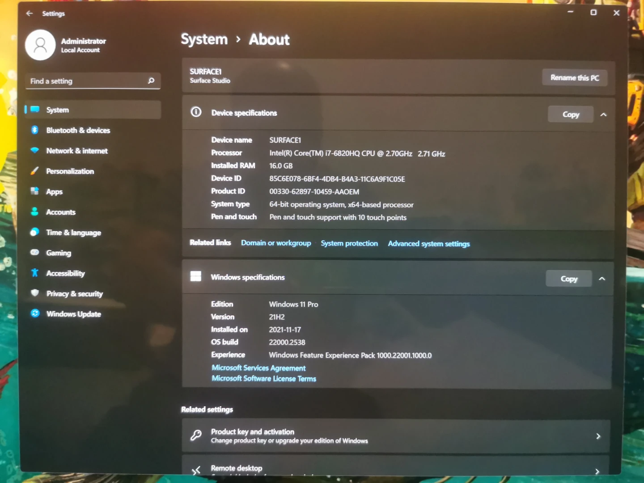Click the Personalization paintbrush icon
This screenshot has height=483, width=644.
point(34,171)
